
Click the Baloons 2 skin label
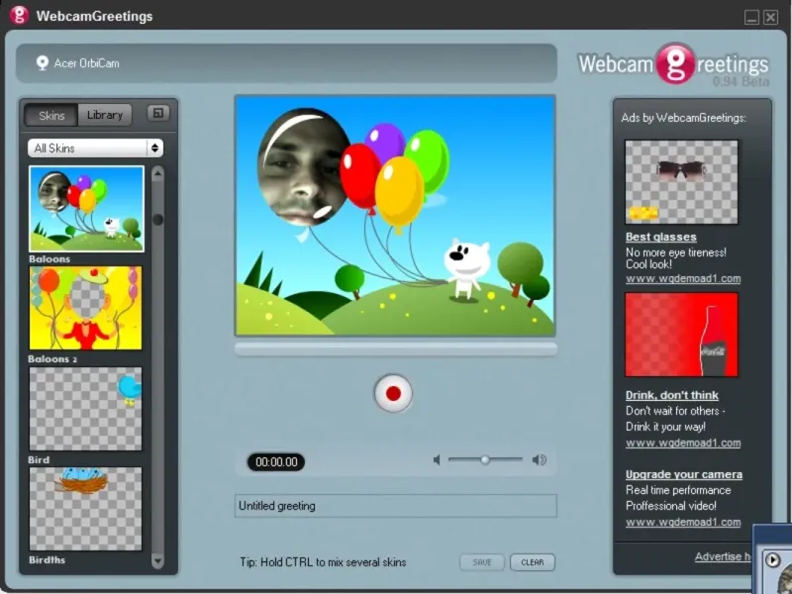click(x=53, y=359)
